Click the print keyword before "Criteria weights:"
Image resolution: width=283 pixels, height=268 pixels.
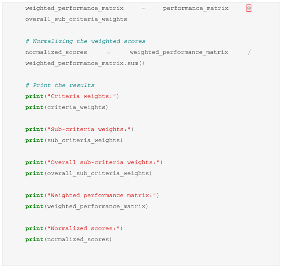pyautogui.click(x=34, y=96)
